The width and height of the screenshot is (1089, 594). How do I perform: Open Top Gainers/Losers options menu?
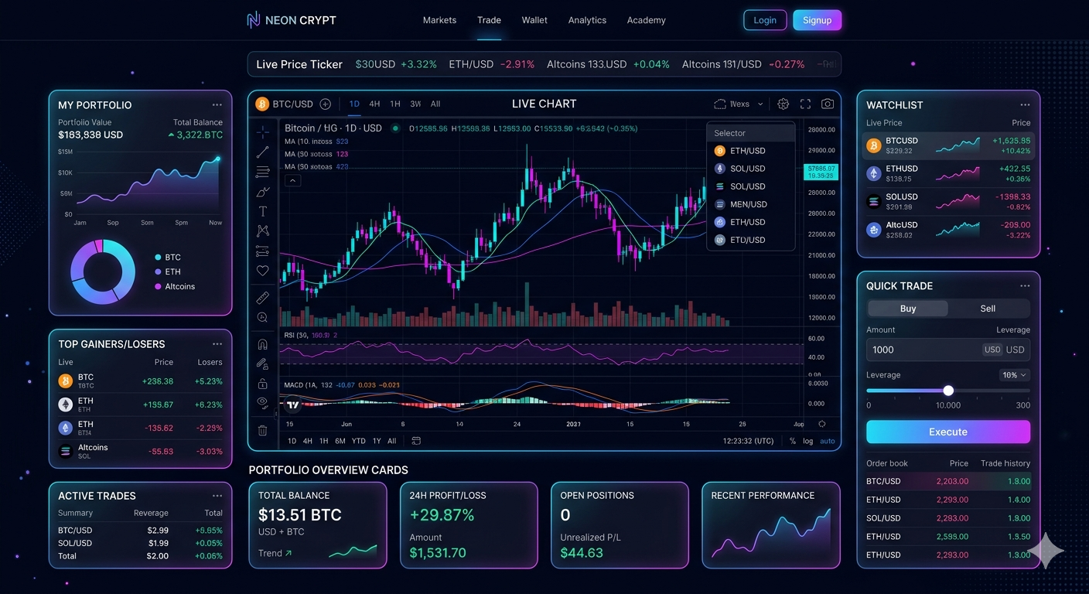(217, 344)
